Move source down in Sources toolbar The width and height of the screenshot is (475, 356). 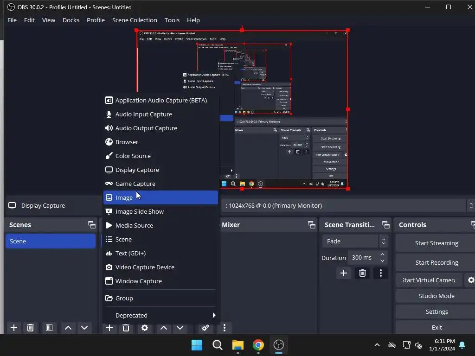coord(180,328)
